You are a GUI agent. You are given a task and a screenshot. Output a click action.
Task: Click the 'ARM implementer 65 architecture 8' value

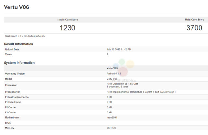pyautogui.click(x=141, y=92)
